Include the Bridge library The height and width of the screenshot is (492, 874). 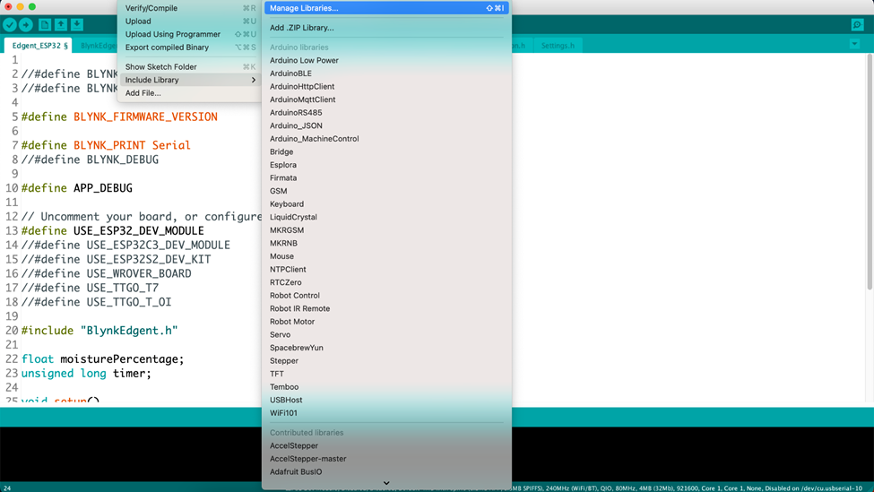click(386, 152)
